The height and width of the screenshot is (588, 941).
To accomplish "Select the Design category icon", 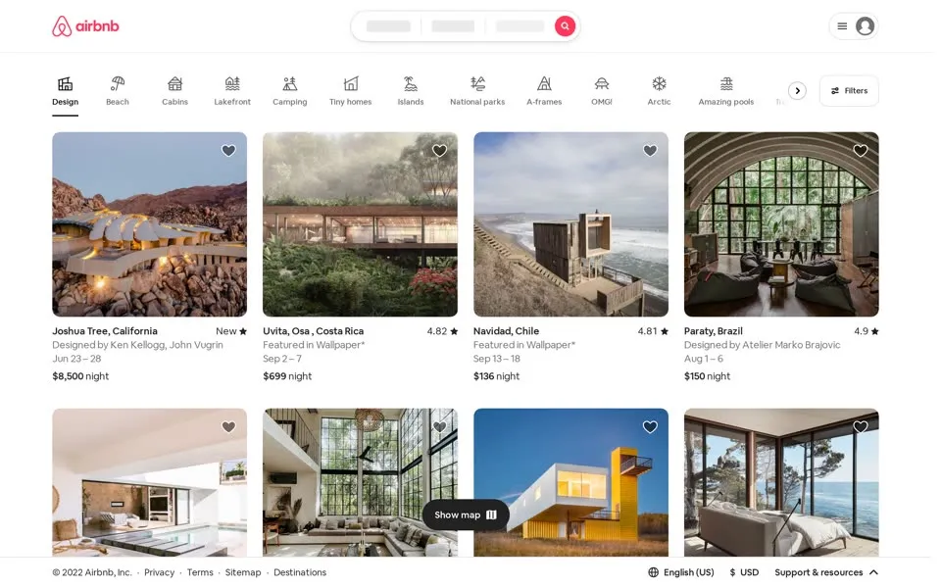I will [65, 83].
